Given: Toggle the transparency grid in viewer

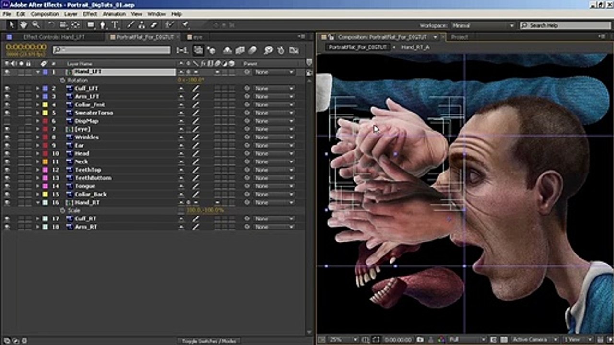Looking at the screenshot, I should click(x=503, y=340).
